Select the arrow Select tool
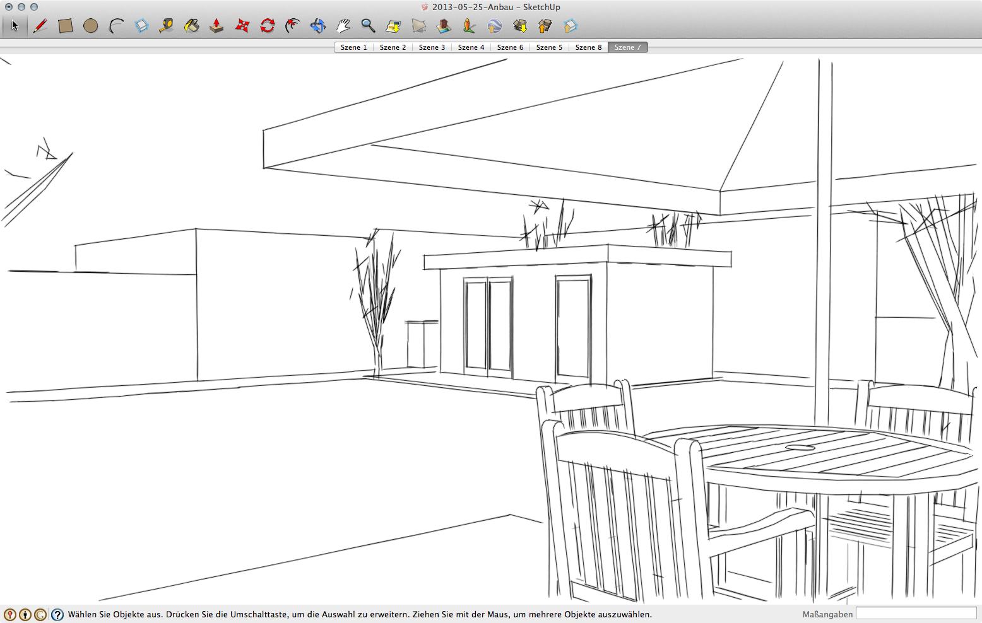Image resolution: width=982 pixels, height=623 pixels. click(15, 26)
